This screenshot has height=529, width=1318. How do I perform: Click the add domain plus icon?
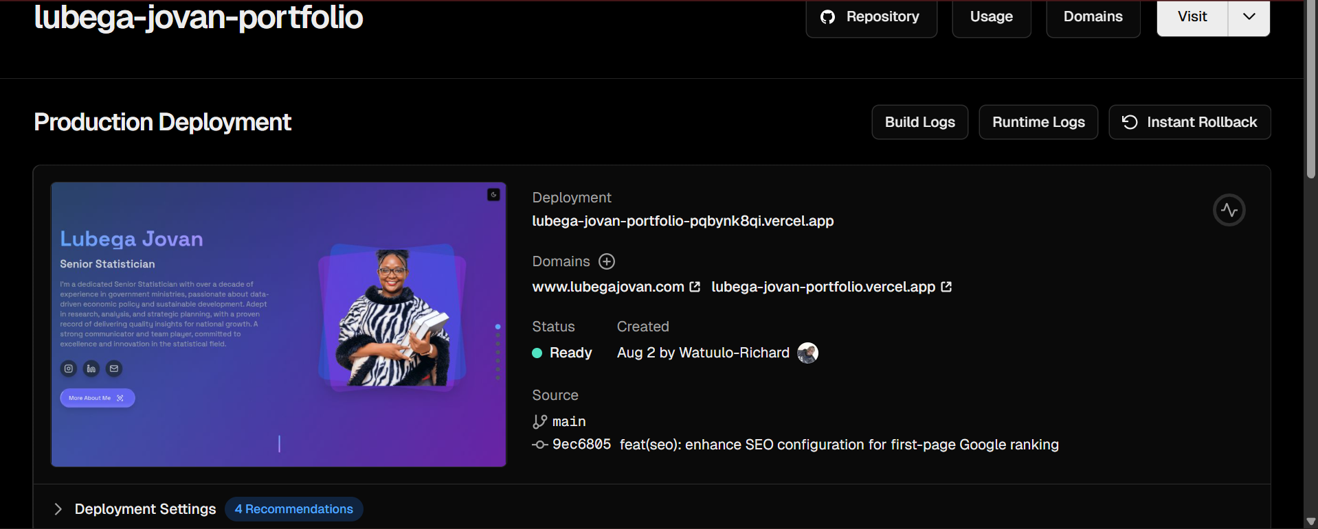click(x=606, y=261)
